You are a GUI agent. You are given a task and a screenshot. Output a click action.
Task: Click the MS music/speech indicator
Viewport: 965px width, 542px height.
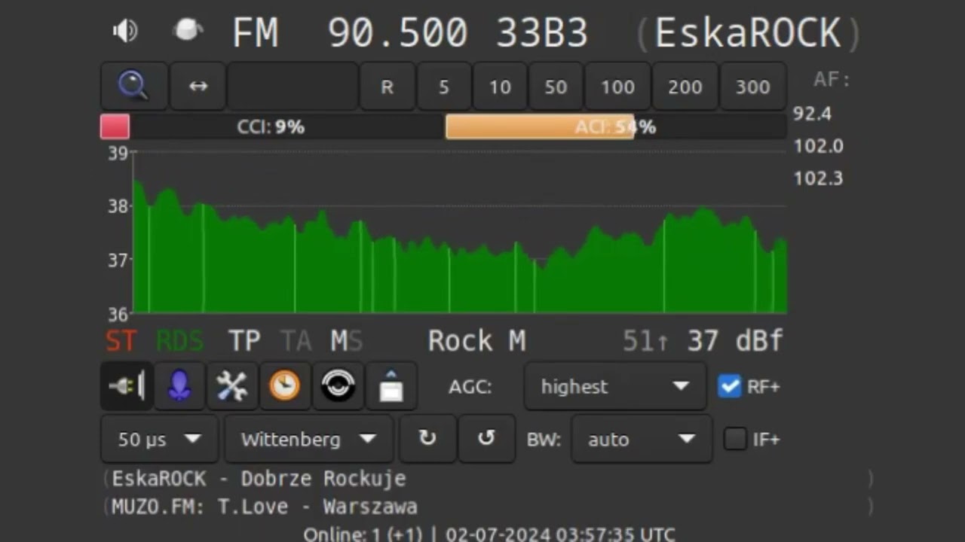pyautogui.click(x=346, y=341)
